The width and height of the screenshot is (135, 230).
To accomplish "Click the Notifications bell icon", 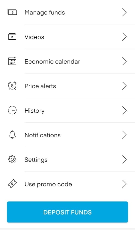I will coord(12,135).
